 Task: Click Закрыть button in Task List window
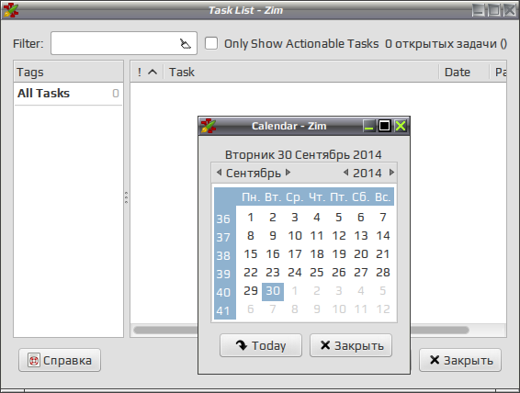460,360
